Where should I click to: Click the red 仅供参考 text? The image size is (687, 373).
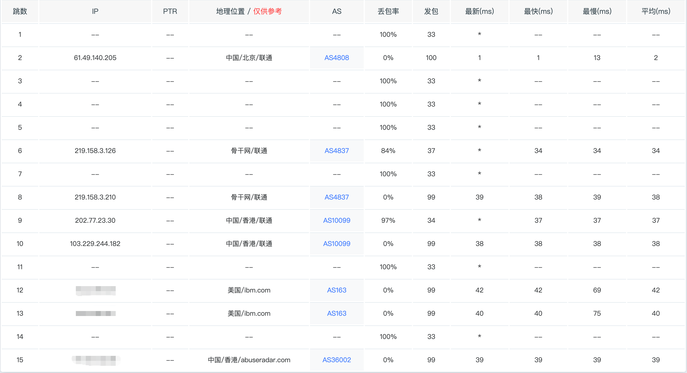[x=267, y=11]
